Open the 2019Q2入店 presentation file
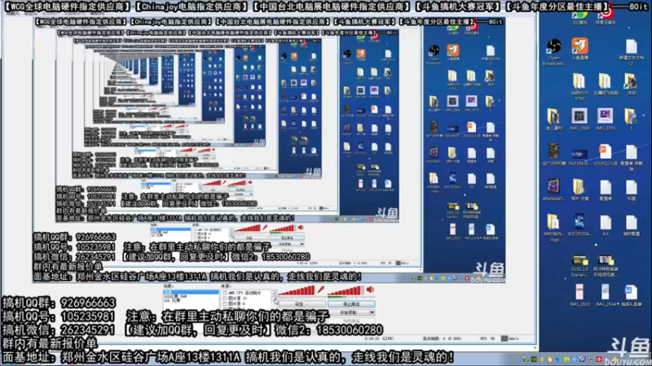The image size is (652, 366). (605, 155)
